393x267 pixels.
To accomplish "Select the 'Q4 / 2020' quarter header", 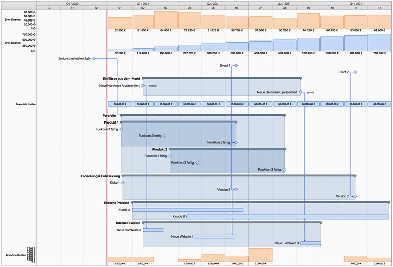I will [72, 3].
